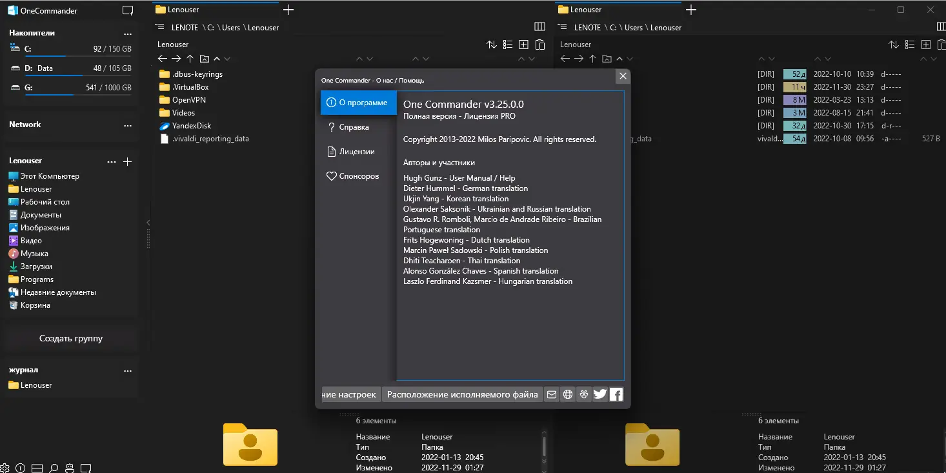
Task: Click the Расположение исполняемого файла button
Action: pos(463,394)
